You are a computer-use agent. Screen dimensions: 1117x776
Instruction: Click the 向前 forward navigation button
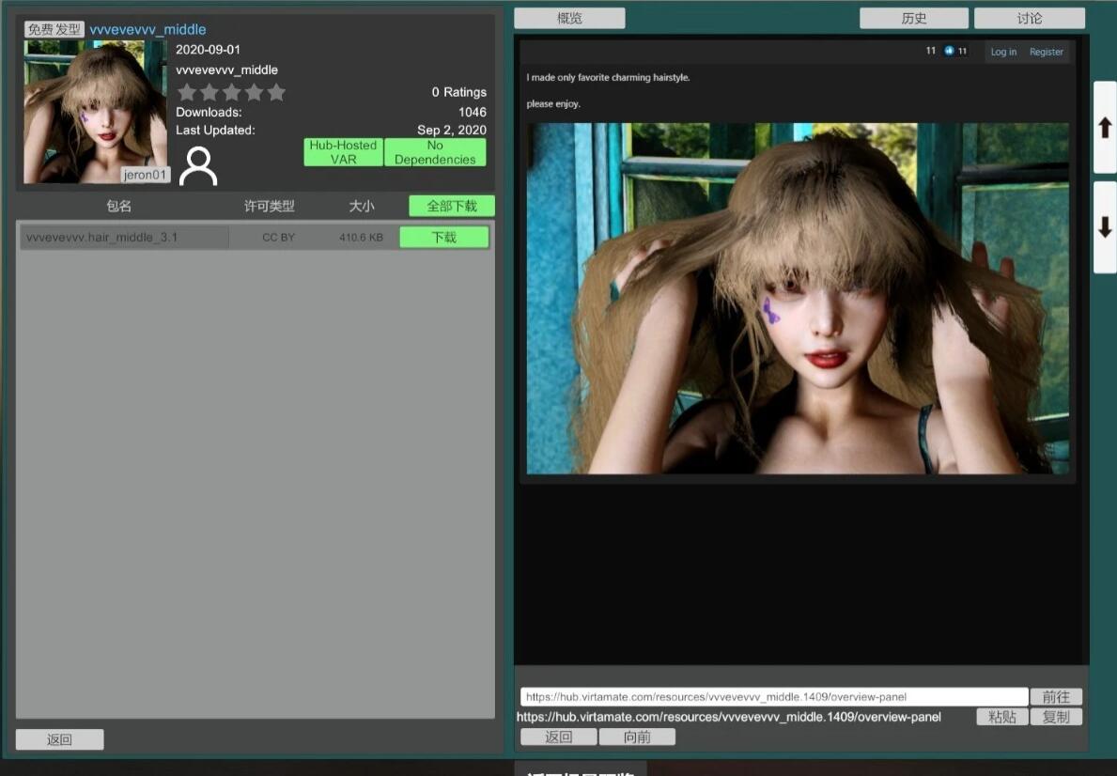[638, 737]
